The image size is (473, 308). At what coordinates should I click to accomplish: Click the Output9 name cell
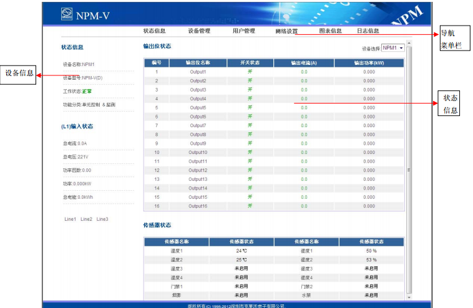click(198, 143)
